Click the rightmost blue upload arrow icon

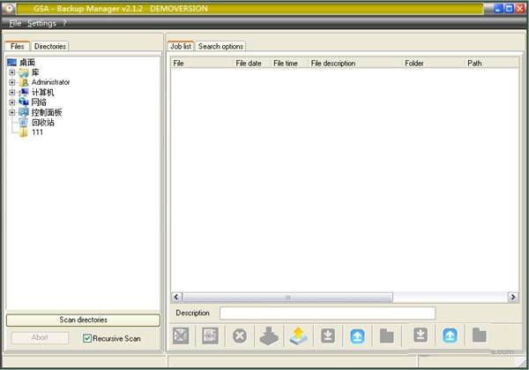click(450, 336)
